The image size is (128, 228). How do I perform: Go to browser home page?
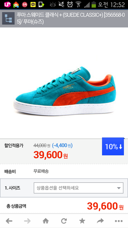click(46, 221)
